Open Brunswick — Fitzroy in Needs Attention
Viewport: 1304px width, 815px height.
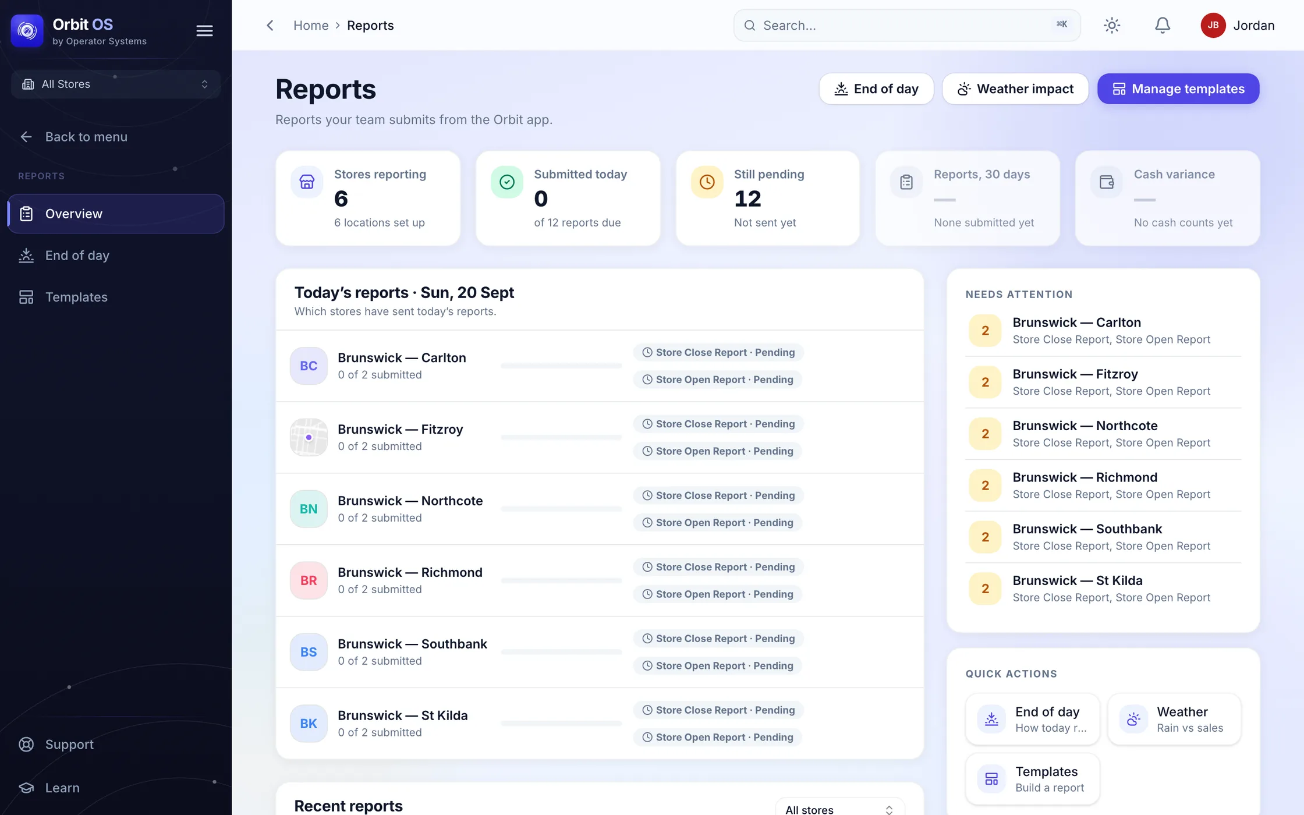click(1104, 382)
